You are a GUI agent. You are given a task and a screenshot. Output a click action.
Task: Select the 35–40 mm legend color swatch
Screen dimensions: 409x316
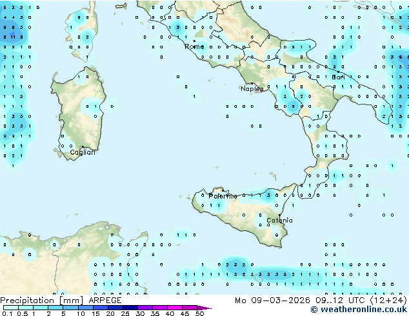click(x=159, y=308)
